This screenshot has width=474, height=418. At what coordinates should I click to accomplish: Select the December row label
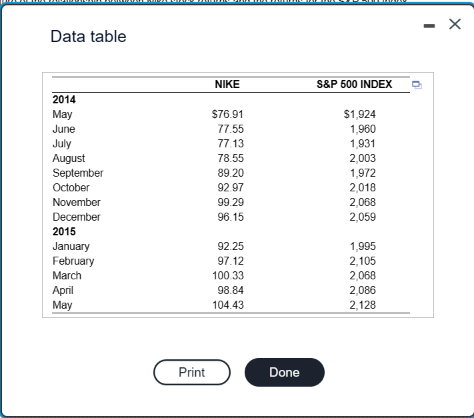77,217
